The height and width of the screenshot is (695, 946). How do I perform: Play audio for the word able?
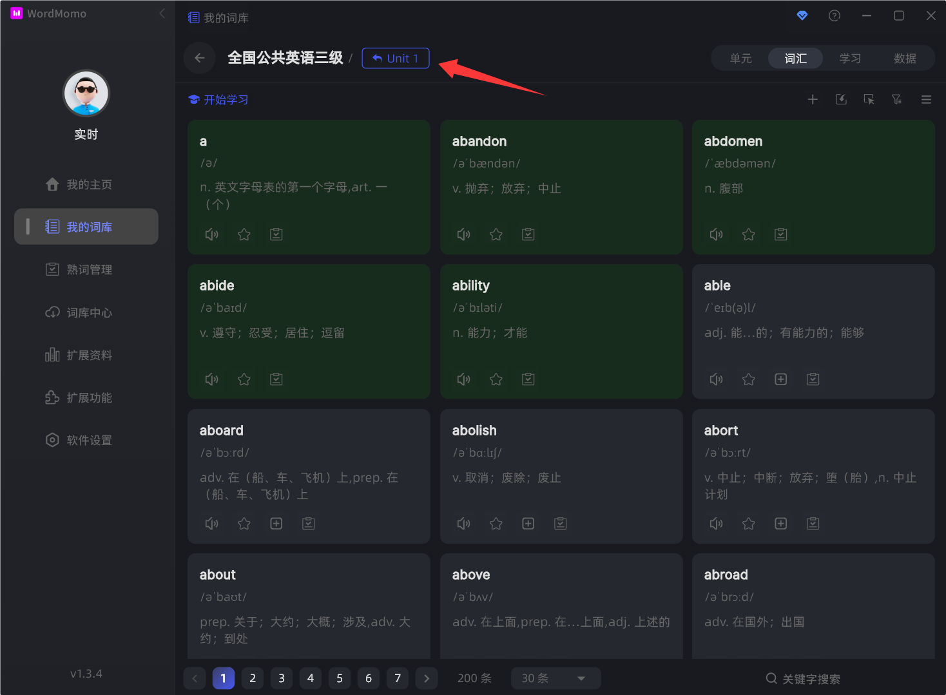pos(716,379)
